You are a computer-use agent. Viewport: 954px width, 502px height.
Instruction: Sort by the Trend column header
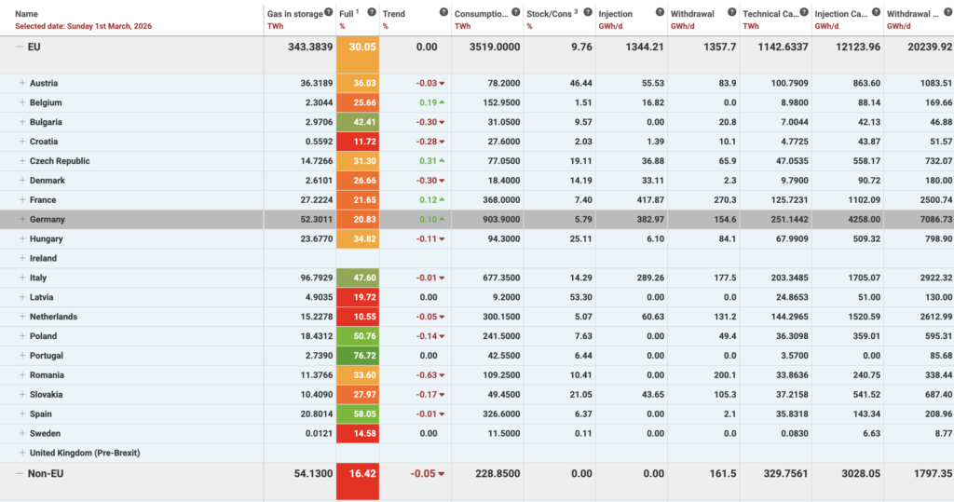coord(393,14)
